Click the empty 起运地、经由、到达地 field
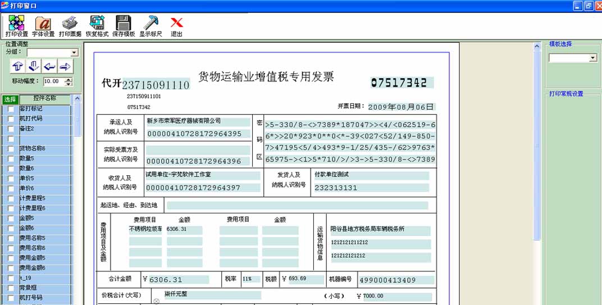 (298, 206)
